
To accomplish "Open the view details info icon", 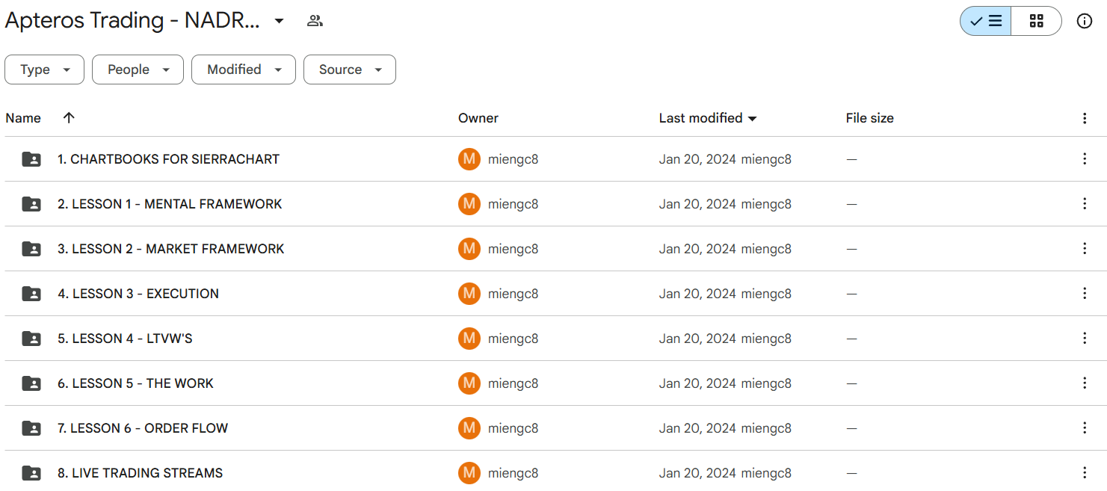I will coord(1084,21).
